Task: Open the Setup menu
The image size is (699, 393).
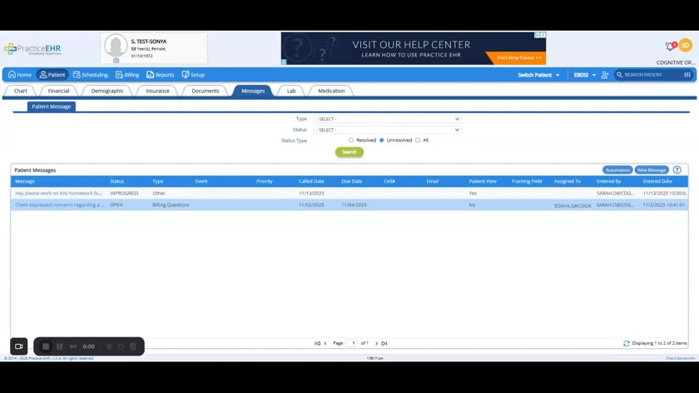Action: point(193,75)
